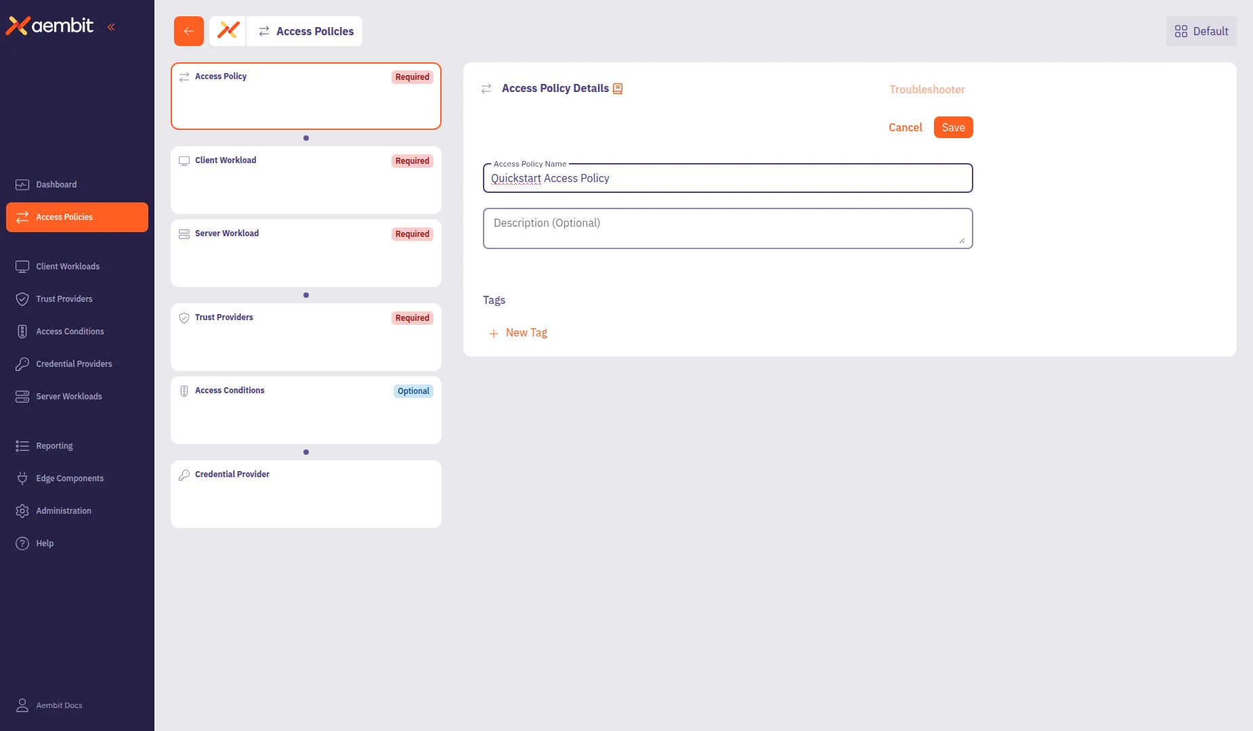Click the Reporting list icon
1253x731 pixels.
point(22,445)
